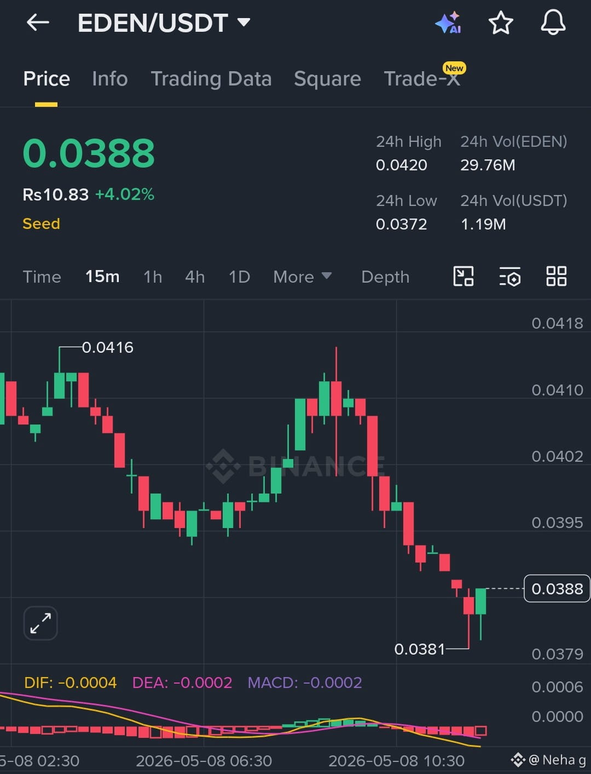
Task: Select the 15m timeframe
Action: tap(102, 277)
